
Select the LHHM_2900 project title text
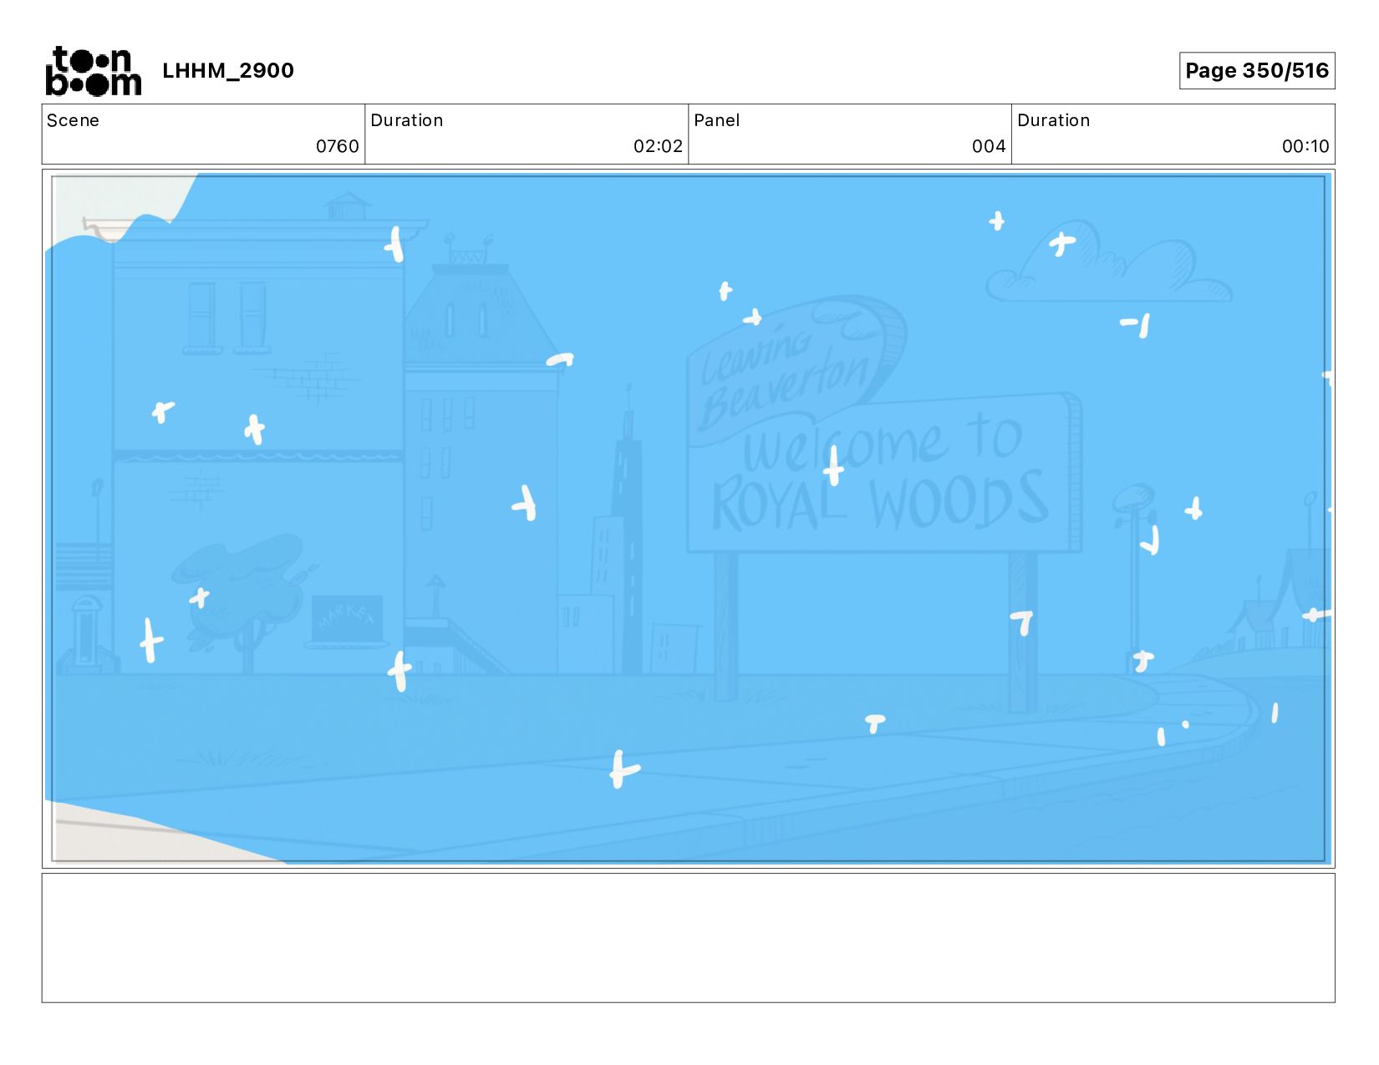(228, 70)
